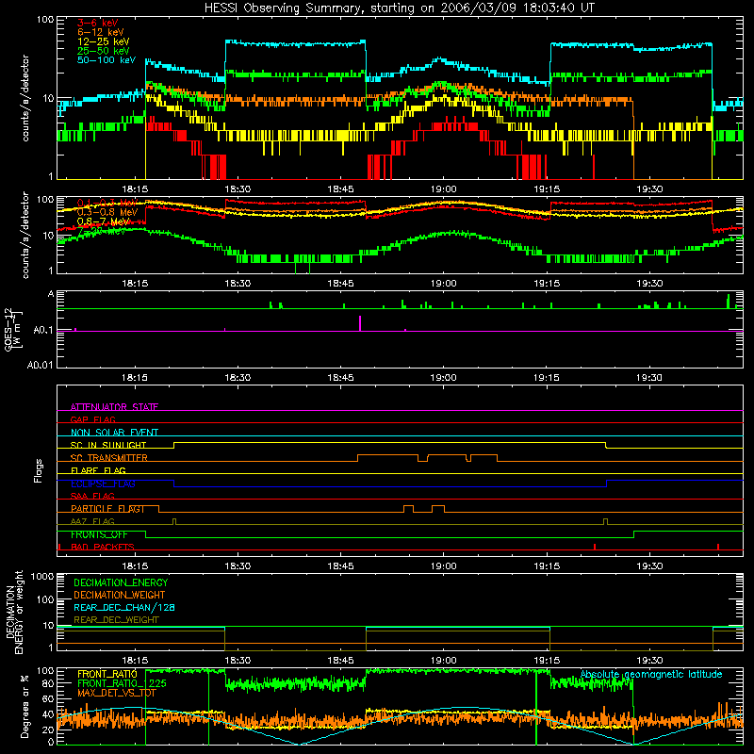Select the MAX_DET_VS_TOT legend label
This screenshot has width=754, height=754.
click(x=117, y=693)
